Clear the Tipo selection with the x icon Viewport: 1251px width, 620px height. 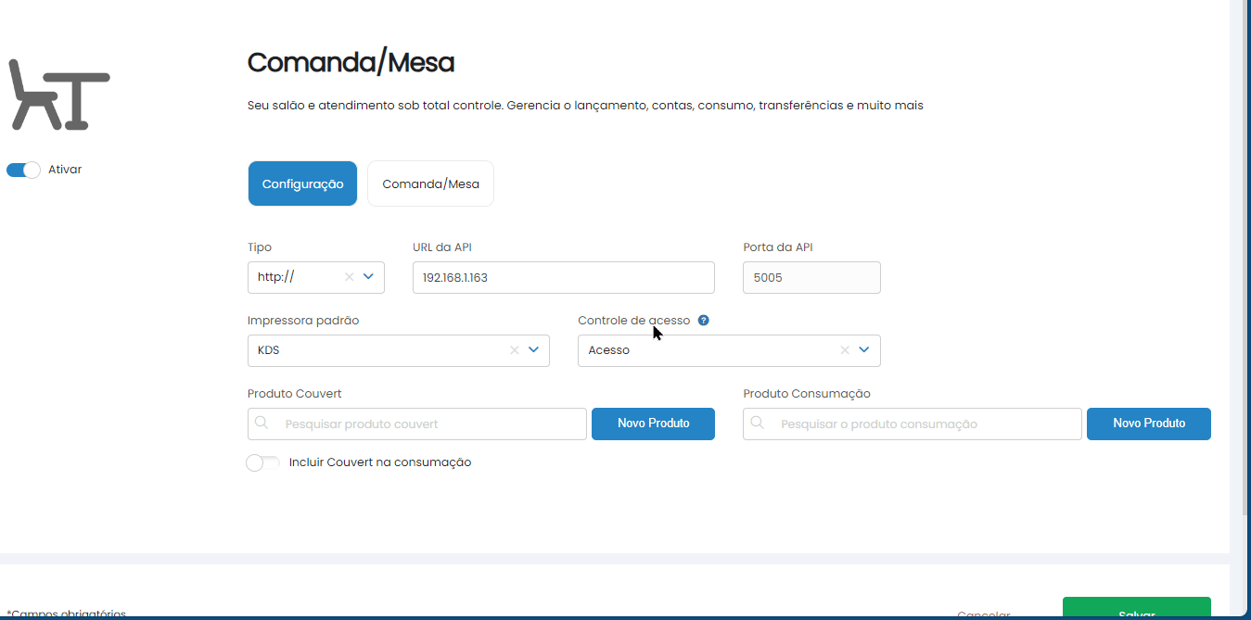[350, 276]
